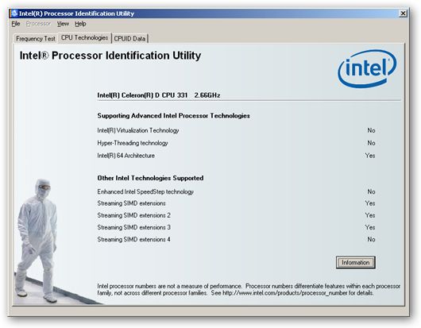Click the title bar application icon

pyautogui.click(x=14, y=14)
